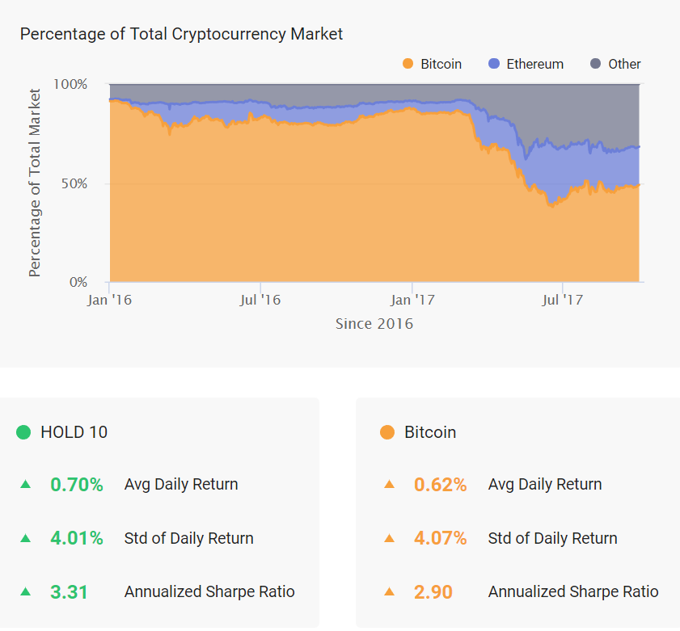The height and width of the screenshot is (631, 680).
Task: Click the orange Bitcoin circle icon in stats card
Action: 387,432
